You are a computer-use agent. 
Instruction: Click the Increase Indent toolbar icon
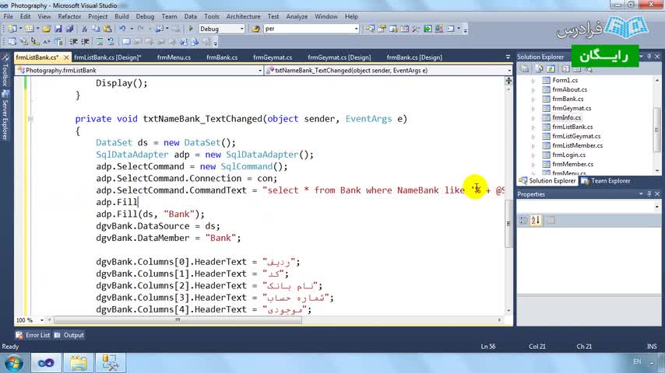85,41
